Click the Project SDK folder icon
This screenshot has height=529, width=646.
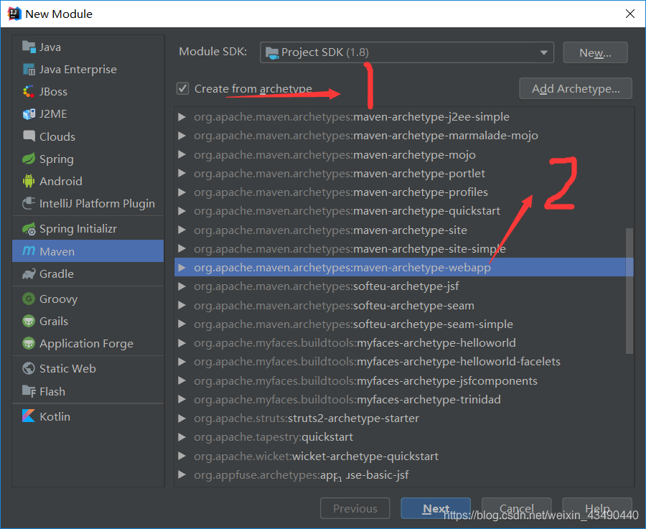click(x=272, y=52)
